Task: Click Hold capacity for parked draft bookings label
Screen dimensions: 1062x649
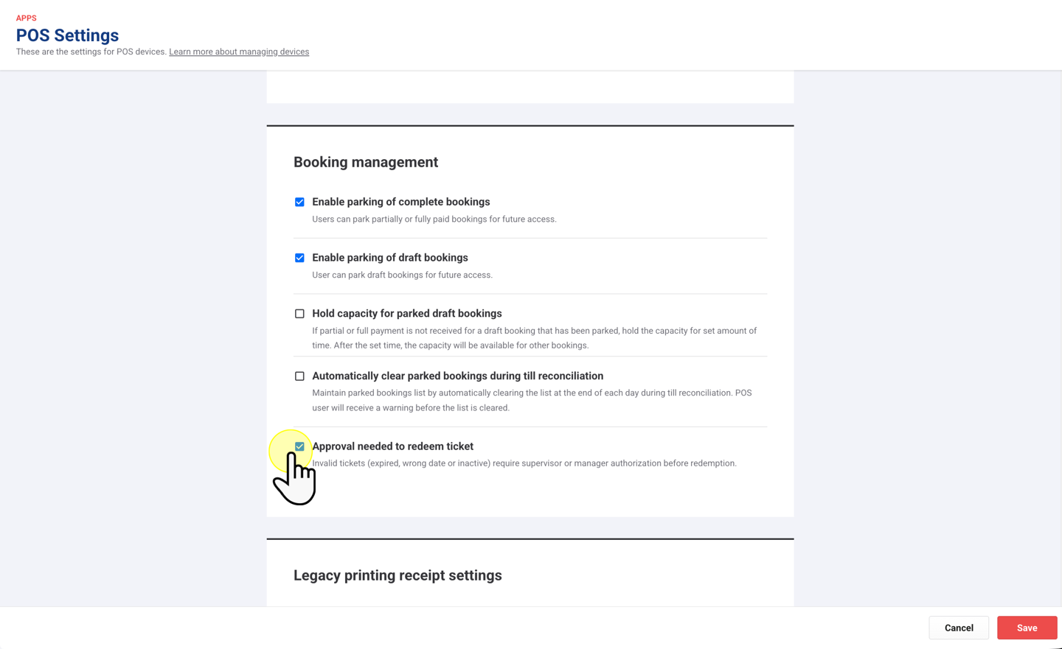Action: 406,314
